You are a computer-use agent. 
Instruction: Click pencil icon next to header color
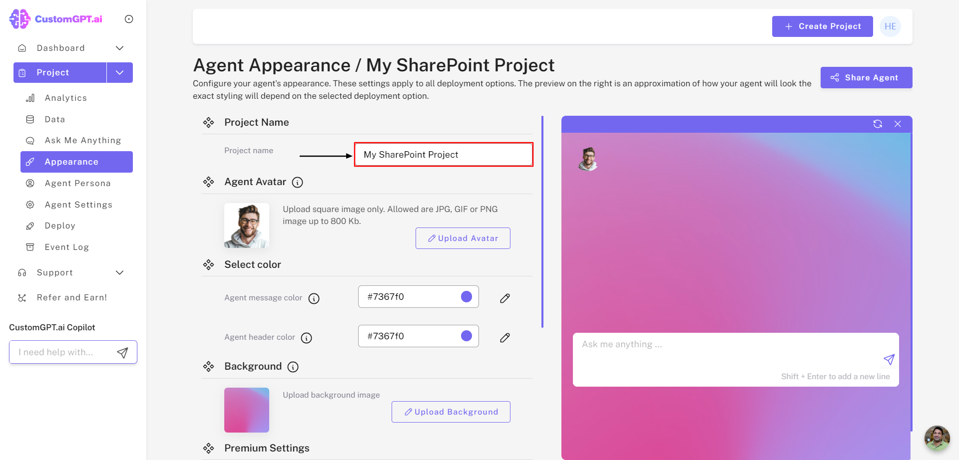[x=505, y=338]
